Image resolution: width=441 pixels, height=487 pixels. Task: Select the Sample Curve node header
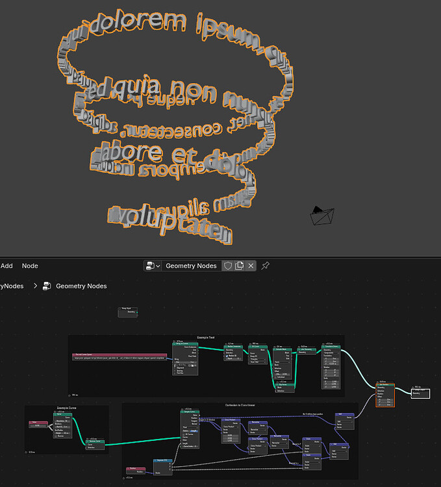190,412
